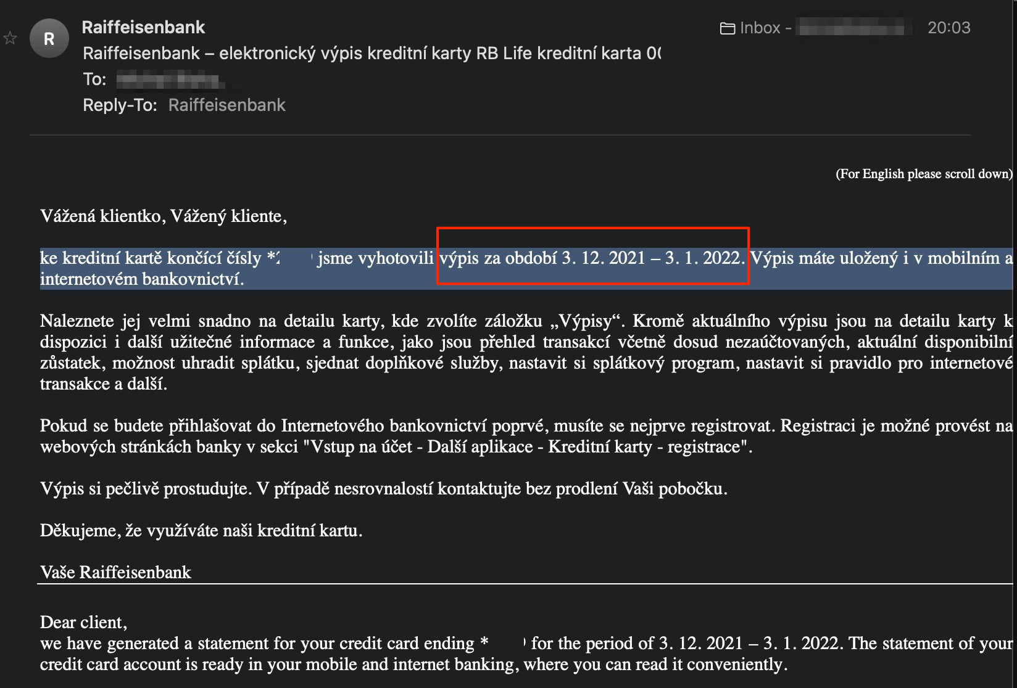The width and height of the screenshot is (1017, 688).
Task: Click the Inbox mailbox label
Action: tap(760, 28)
